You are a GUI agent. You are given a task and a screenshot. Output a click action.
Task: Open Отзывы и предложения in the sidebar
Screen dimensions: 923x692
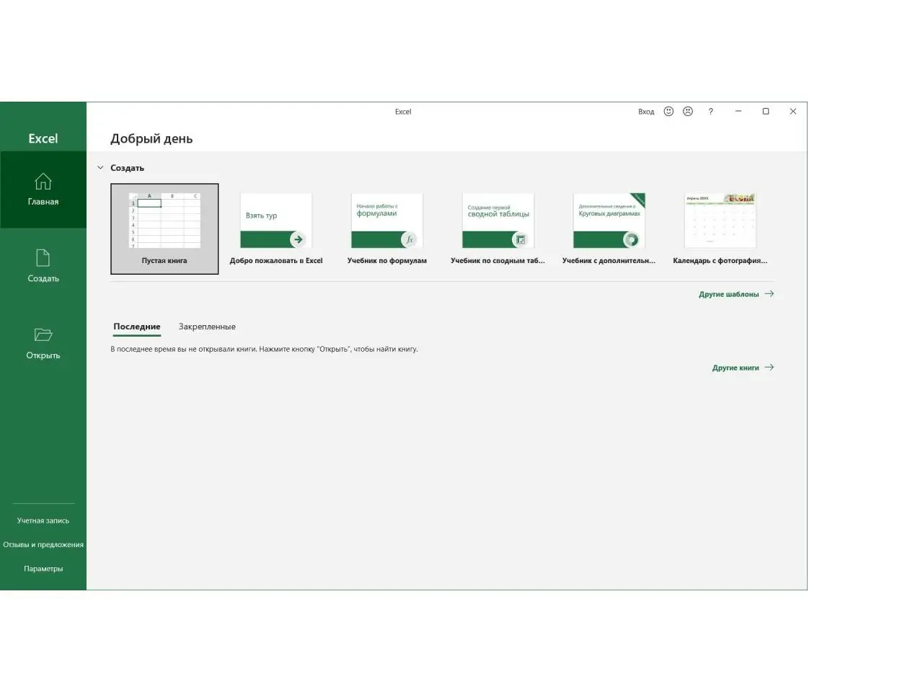[43, 545]
